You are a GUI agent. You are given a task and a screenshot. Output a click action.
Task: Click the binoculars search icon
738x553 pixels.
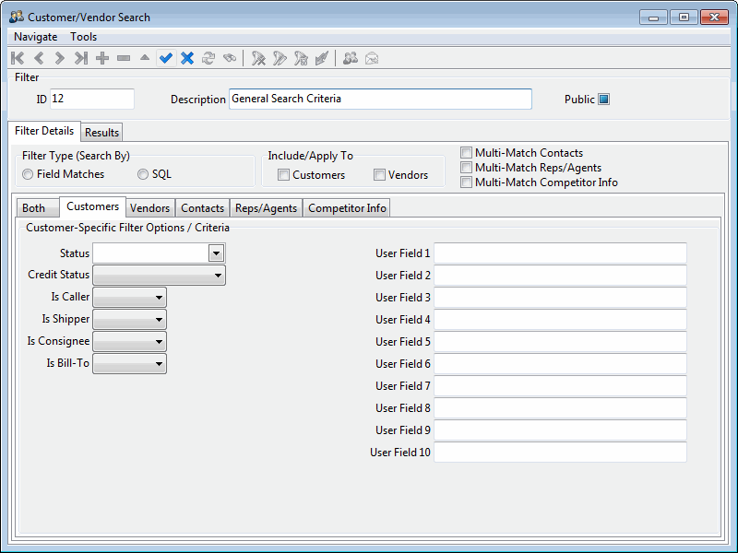[x=230, y=58]
